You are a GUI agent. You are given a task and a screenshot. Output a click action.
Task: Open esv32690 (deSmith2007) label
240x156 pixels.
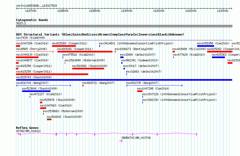(x=138, y=55)
